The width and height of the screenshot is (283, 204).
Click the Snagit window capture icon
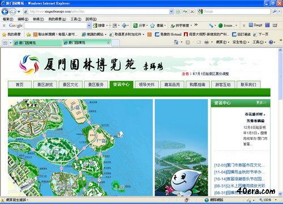click(x=267, y=25)
